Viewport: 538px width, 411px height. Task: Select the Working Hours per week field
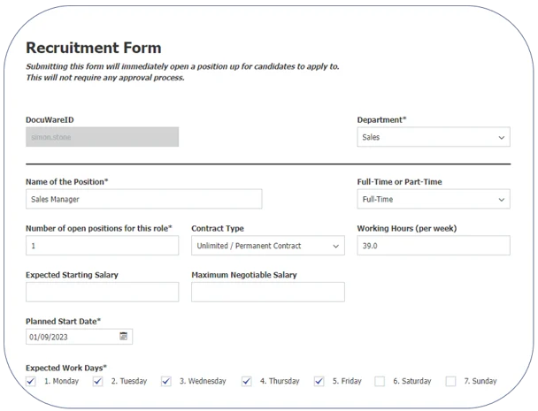(433, 246)
